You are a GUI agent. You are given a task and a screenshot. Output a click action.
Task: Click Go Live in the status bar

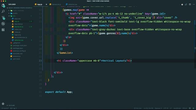click(x=138, y=108)
